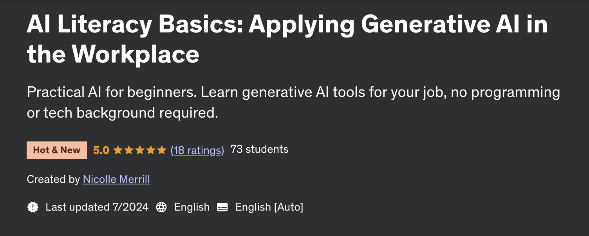Click the second rating star

(x=129, y=150)
